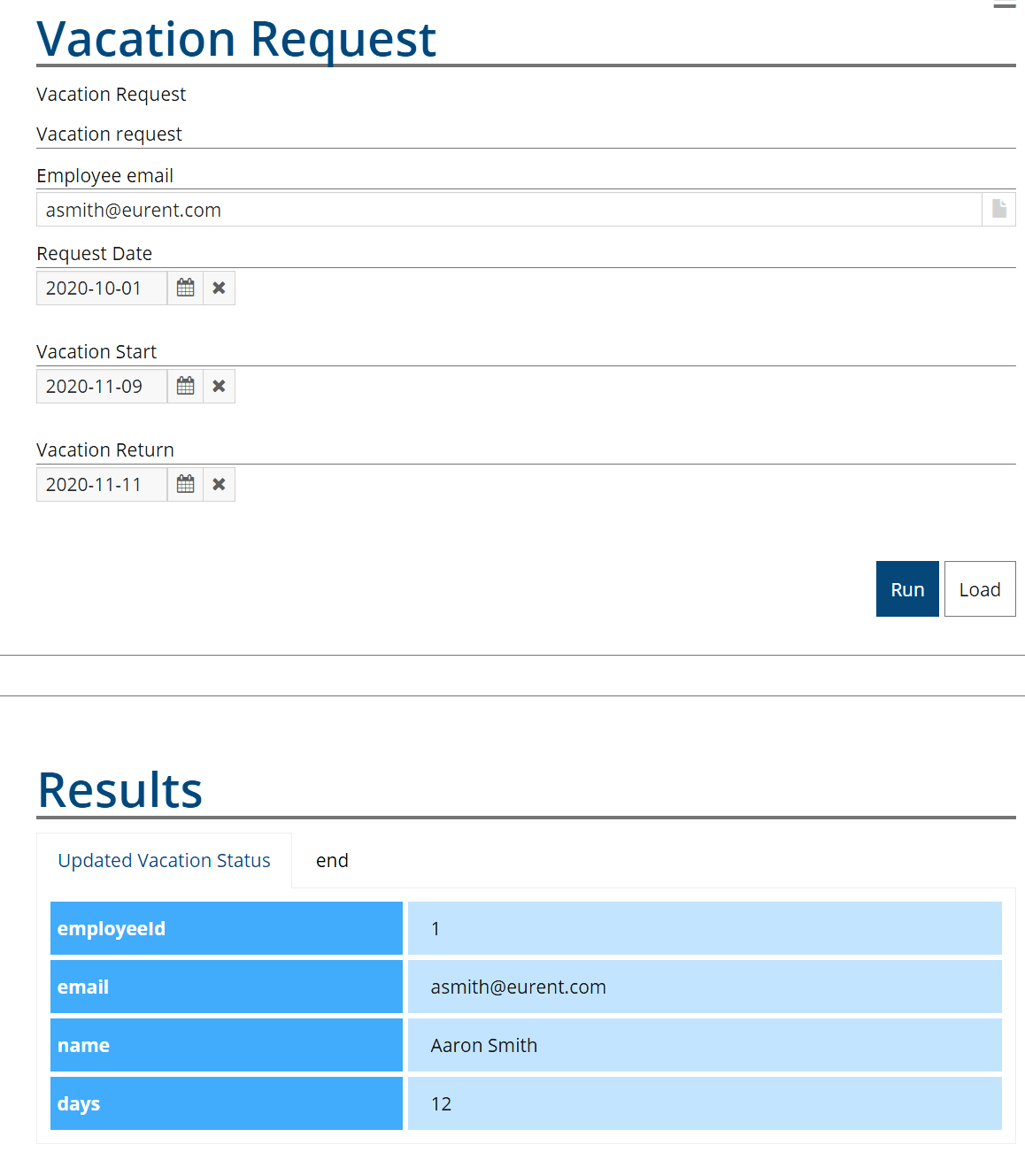Screen dimensions: 1025x1160
Task: Clear the Request Date value
Action: click(x=219, y=288)
